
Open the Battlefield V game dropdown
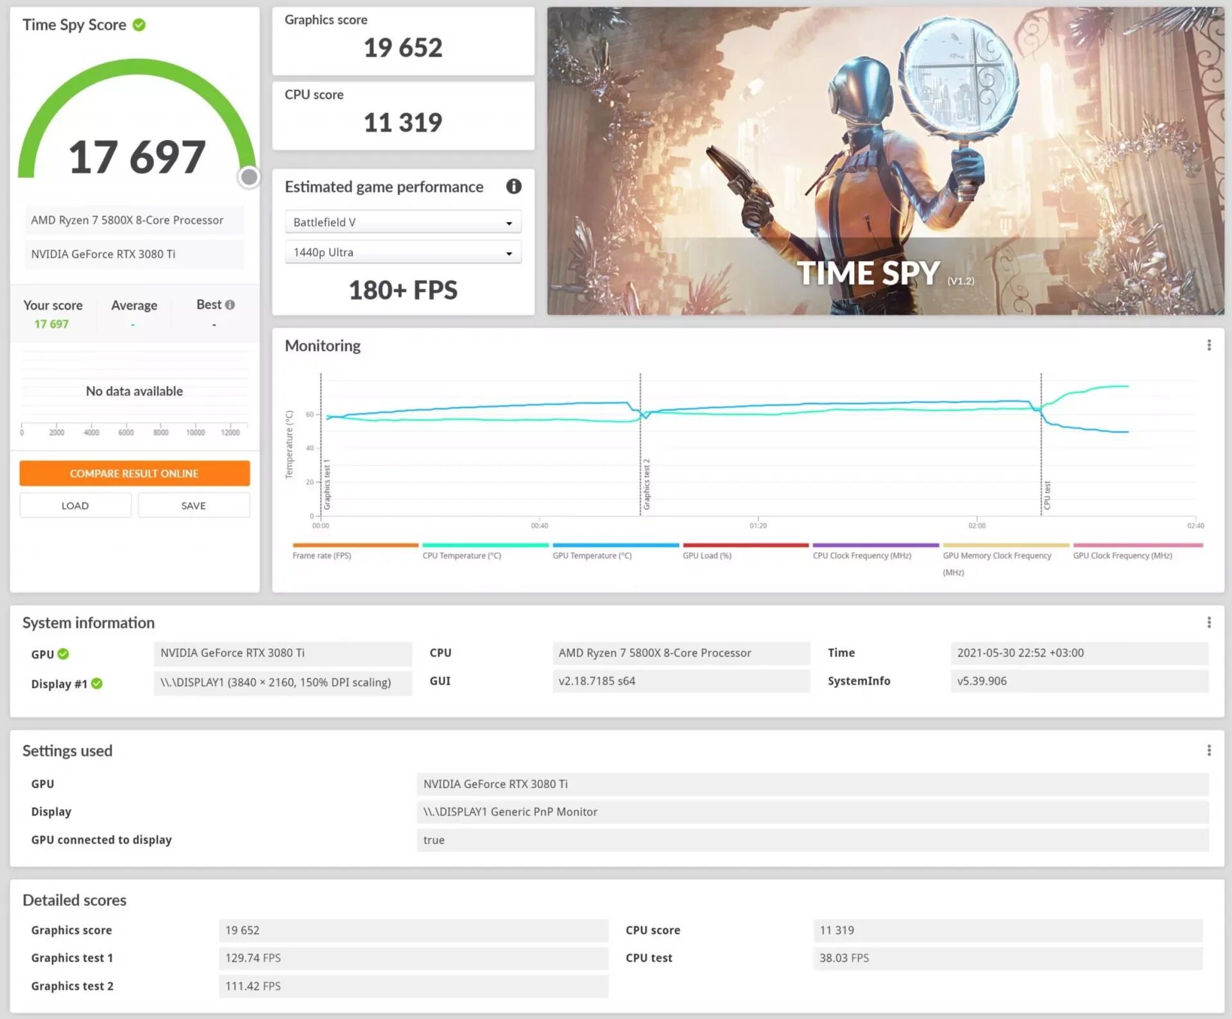pyautogui.click(x=403, y=222)
